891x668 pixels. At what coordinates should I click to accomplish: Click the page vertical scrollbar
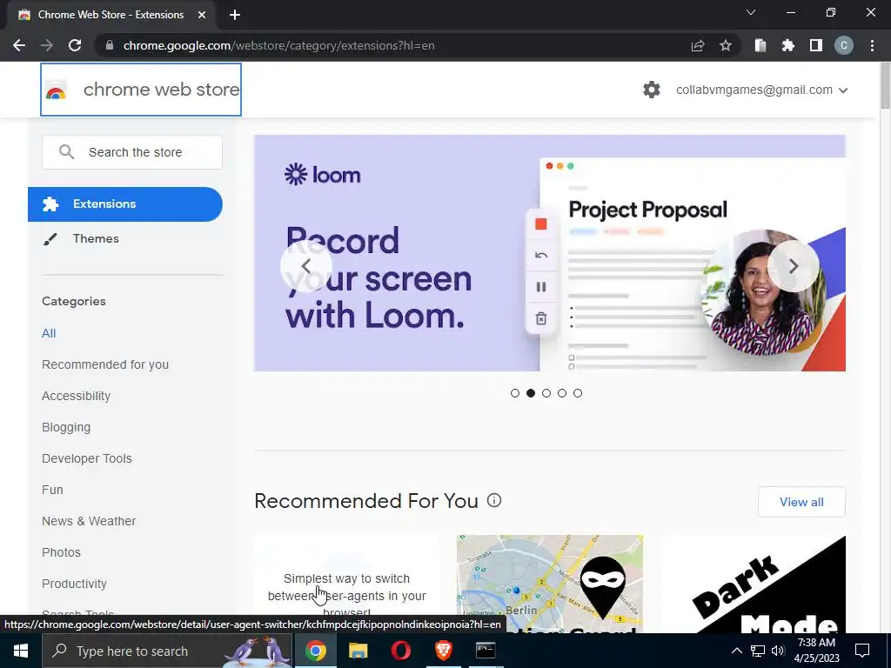[885, 85]
